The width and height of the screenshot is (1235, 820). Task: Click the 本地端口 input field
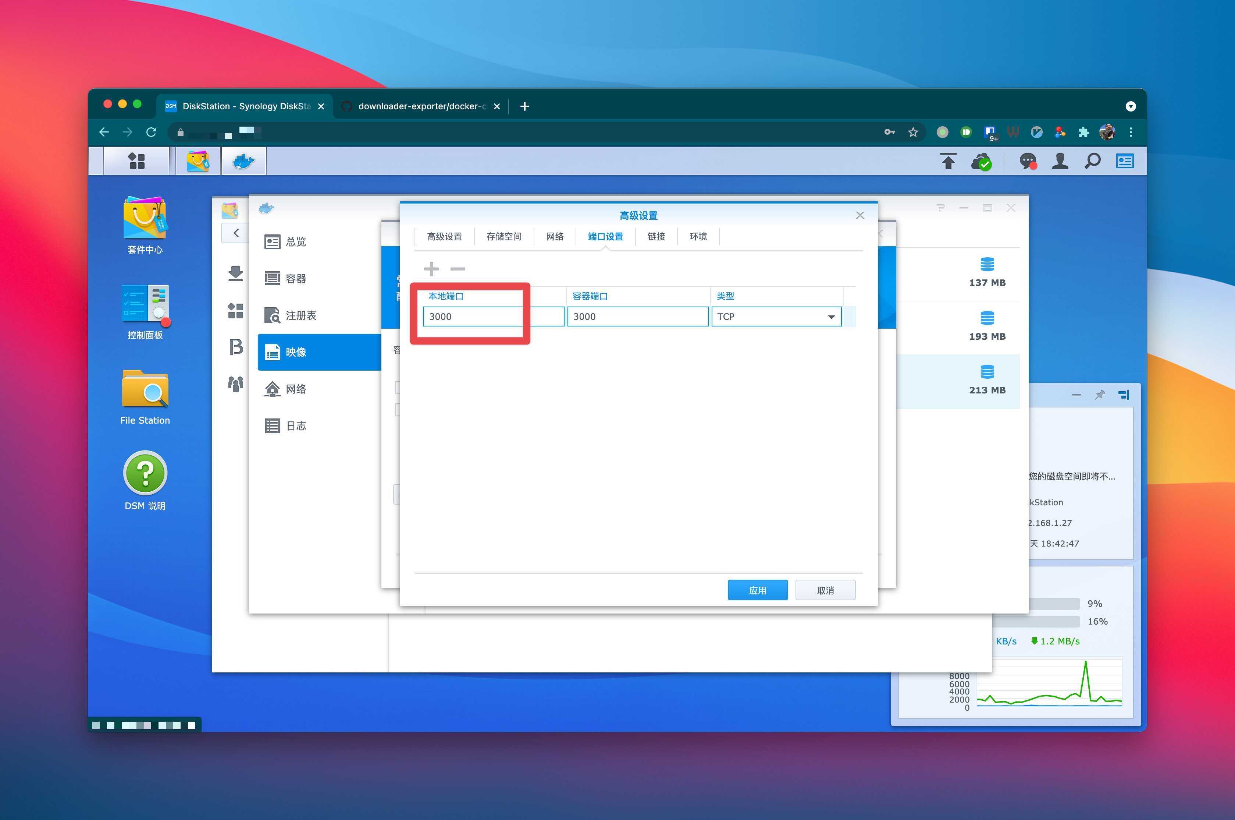(x=494, y=317)
